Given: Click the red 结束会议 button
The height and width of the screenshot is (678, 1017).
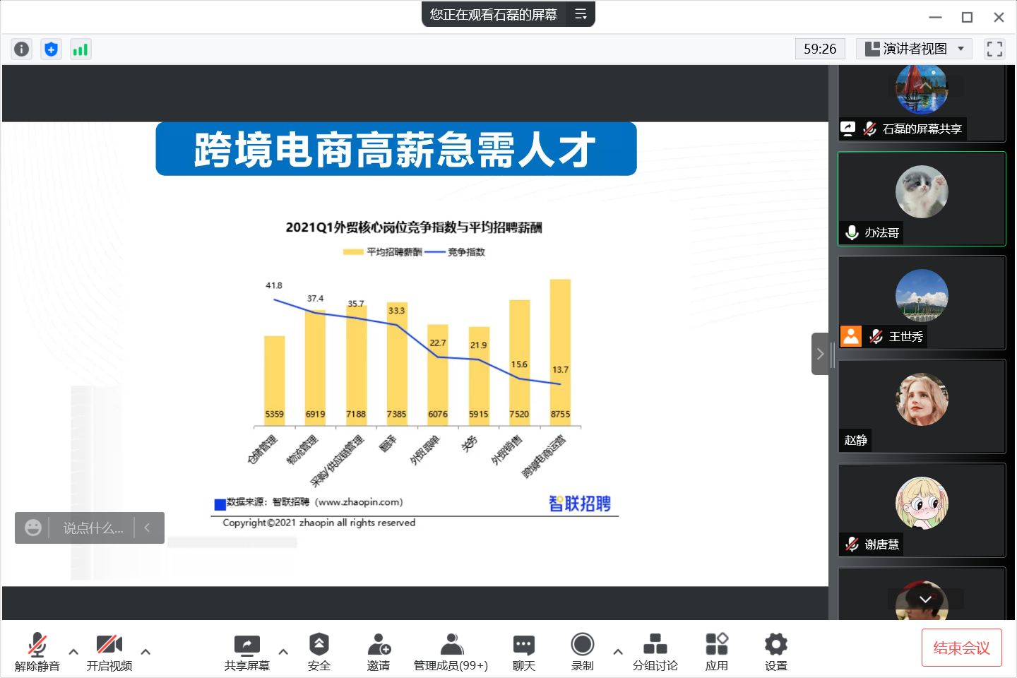Looking at the screenshot, I should 961,648.
